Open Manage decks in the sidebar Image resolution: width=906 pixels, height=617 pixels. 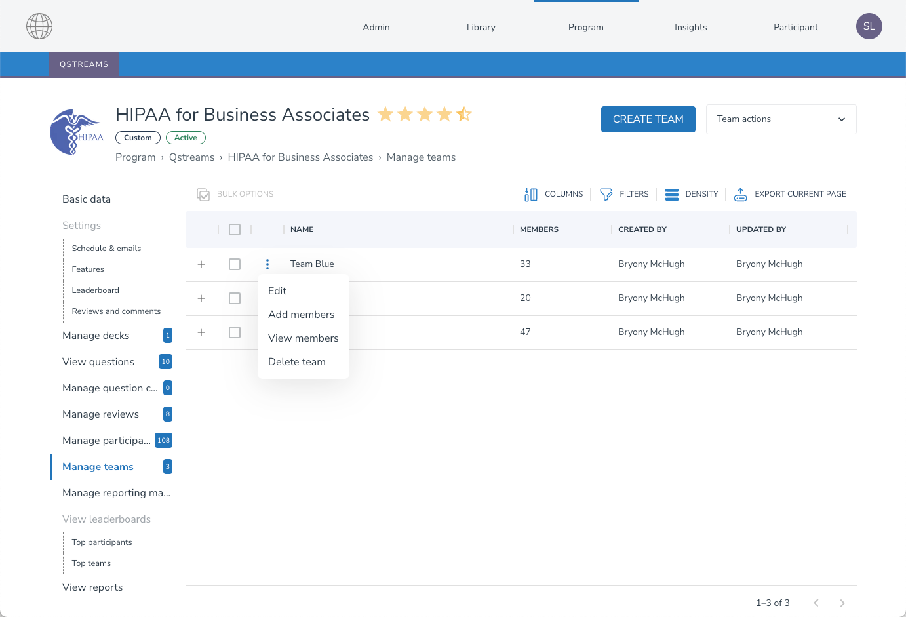pyautogui.click(x=96, y=336)
